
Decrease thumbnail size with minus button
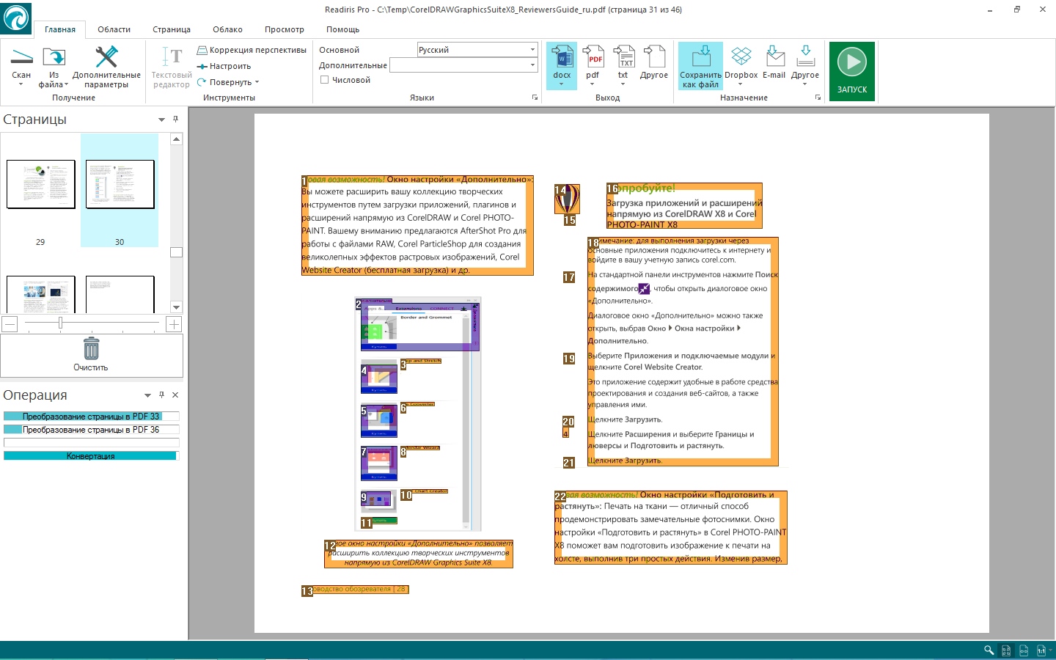(10, 324)
